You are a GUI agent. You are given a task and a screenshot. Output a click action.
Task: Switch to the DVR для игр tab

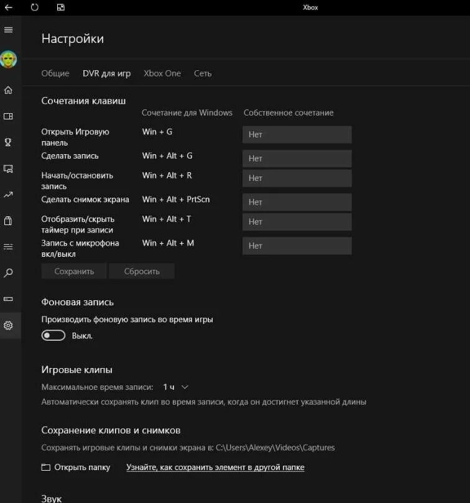(106, 73)
